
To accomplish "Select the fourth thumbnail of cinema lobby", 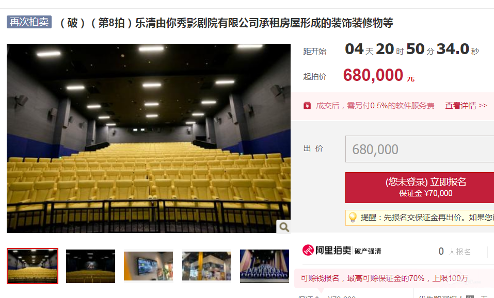I will (206, 266).
